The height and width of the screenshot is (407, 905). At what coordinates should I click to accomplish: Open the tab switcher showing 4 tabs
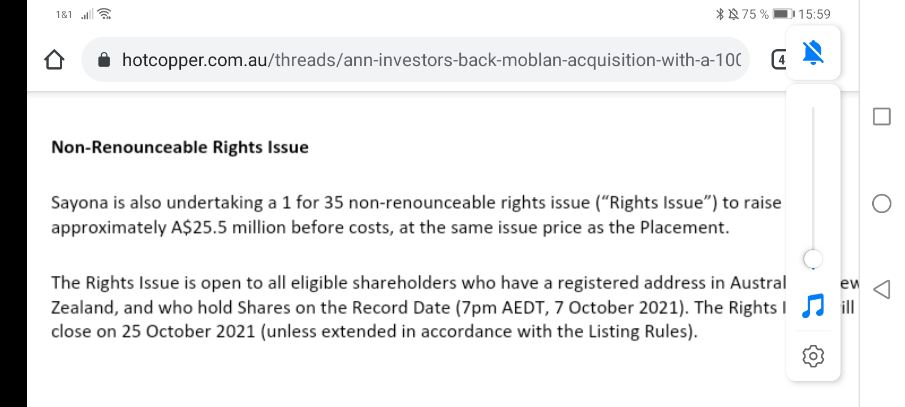[779, 59]
